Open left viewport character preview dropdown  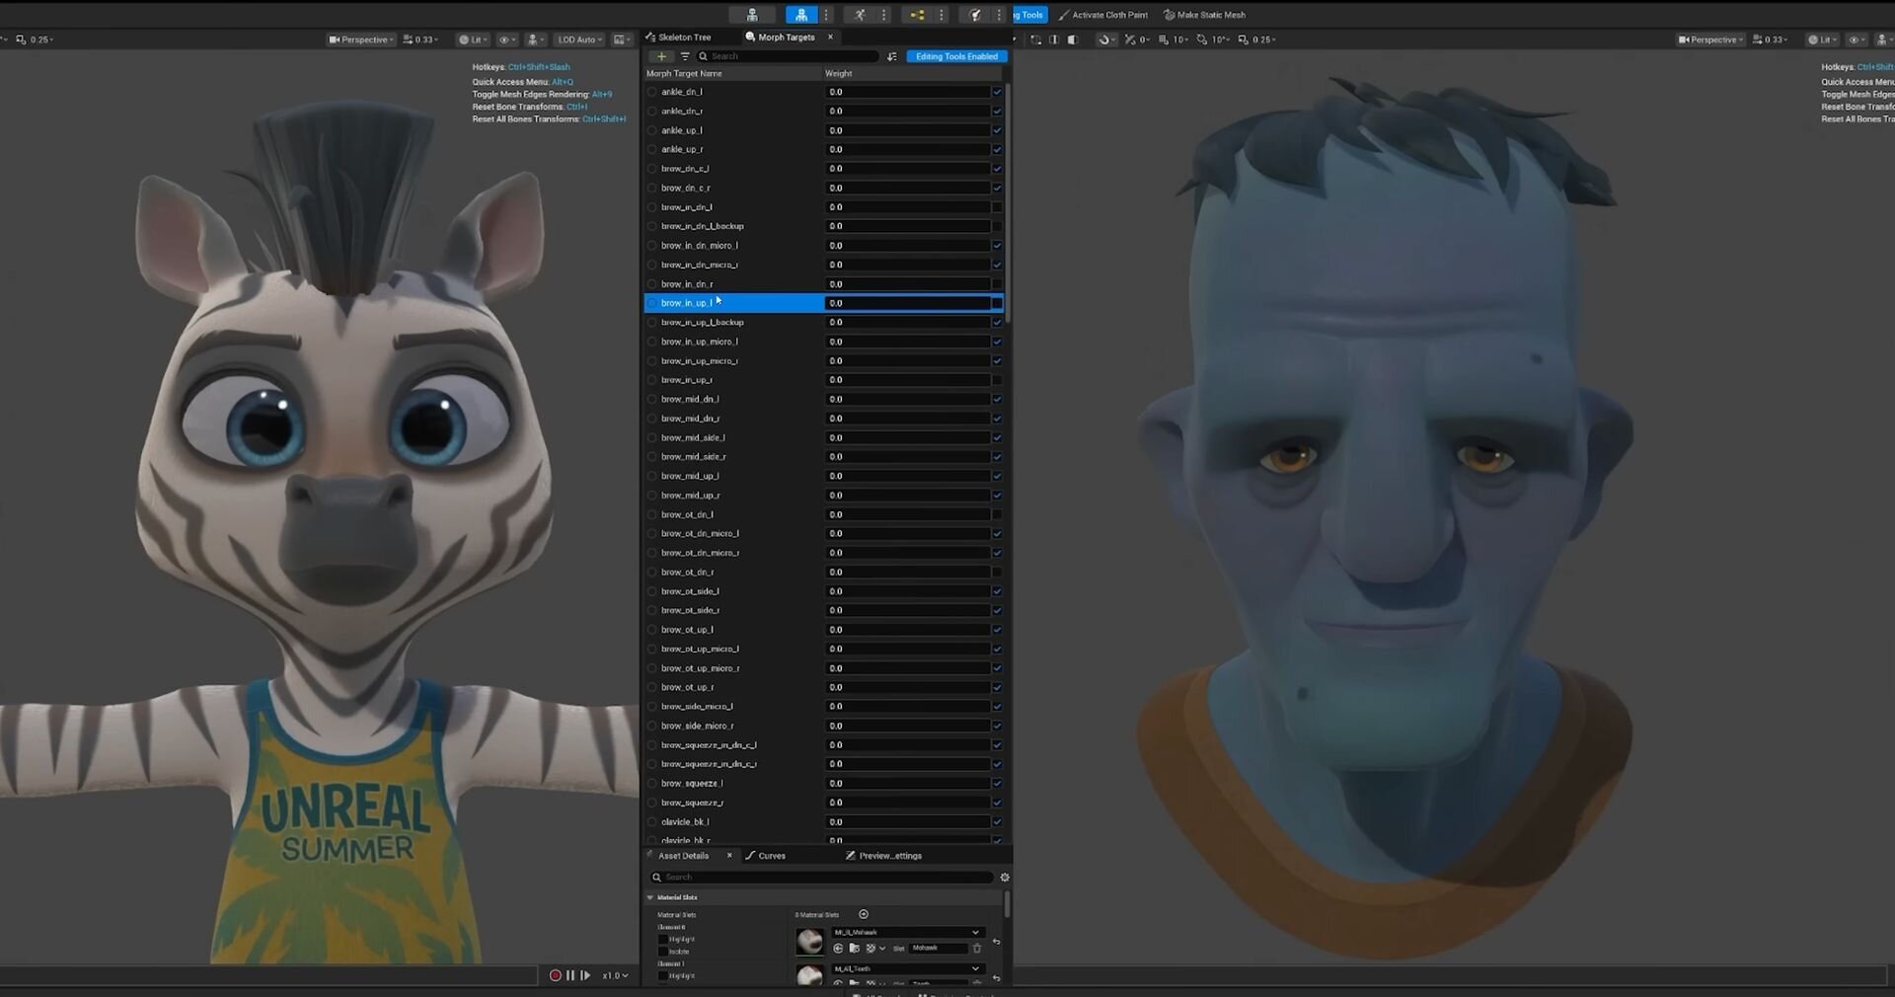coord(536,39)
